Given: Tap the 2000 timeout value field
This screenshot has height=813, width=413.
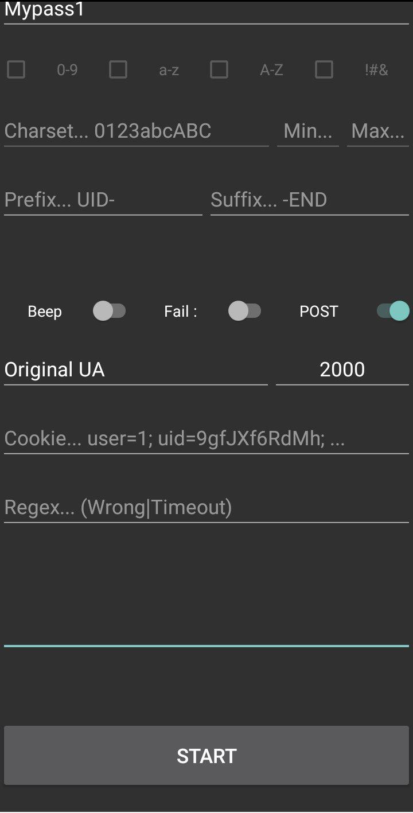Looking at the screenshot, I should (342, 369).
